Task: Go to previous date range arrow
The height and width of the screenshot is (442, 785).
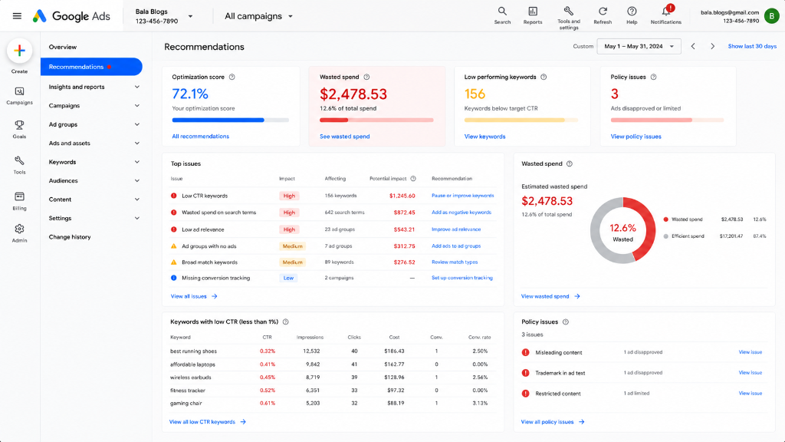Action: (693, 46)
